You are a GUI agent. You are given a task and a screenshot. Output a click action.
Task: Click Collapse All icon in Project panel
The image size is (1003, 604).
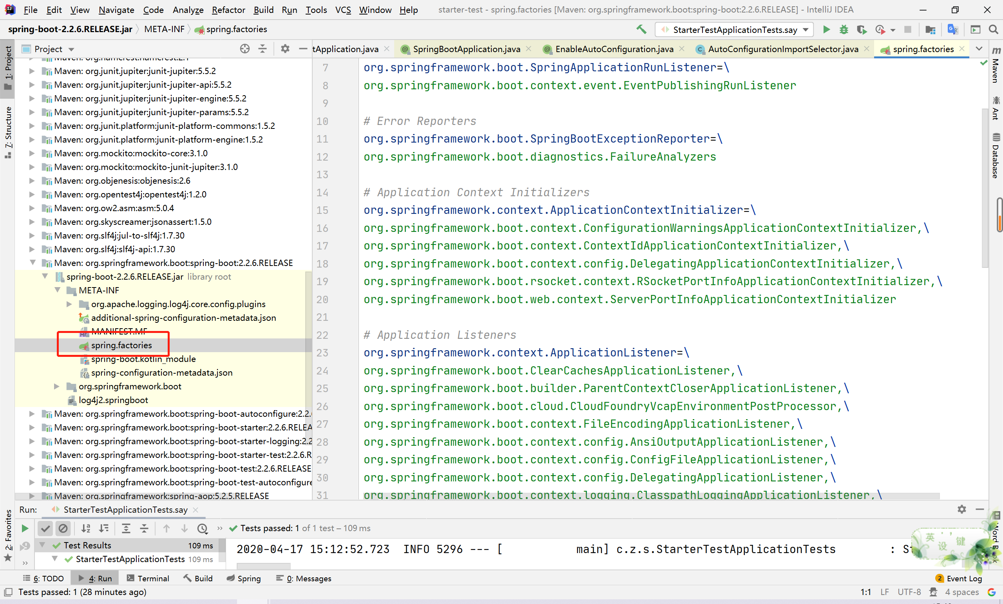[263, 49]
